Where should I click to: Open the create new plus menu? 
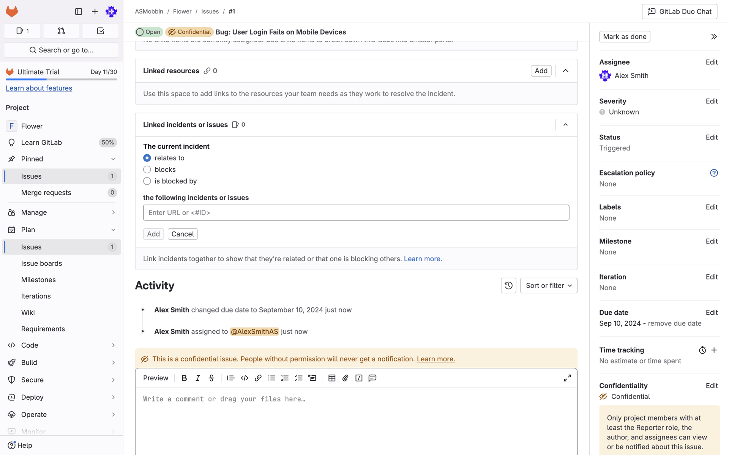(x=95, y=11)
